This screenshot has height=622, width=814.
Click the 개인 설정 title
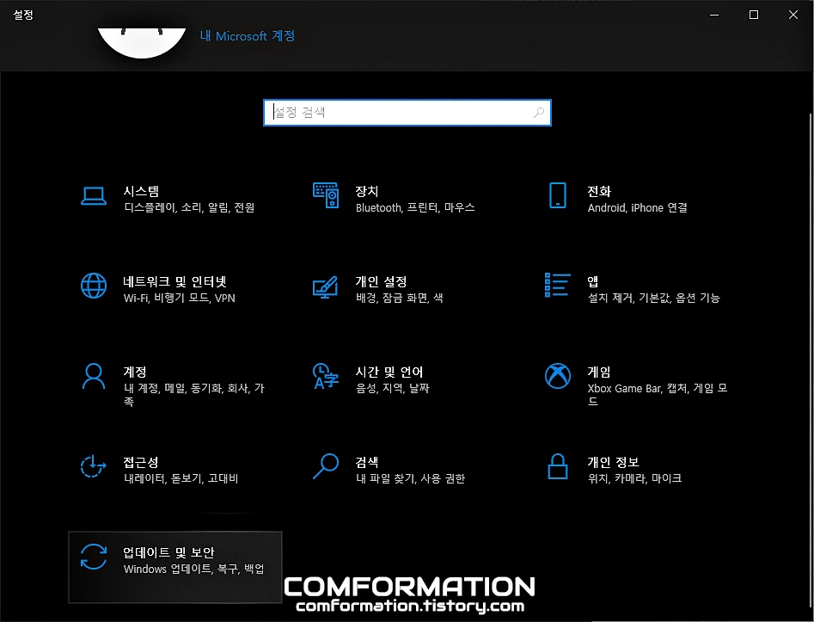[381, 281]
